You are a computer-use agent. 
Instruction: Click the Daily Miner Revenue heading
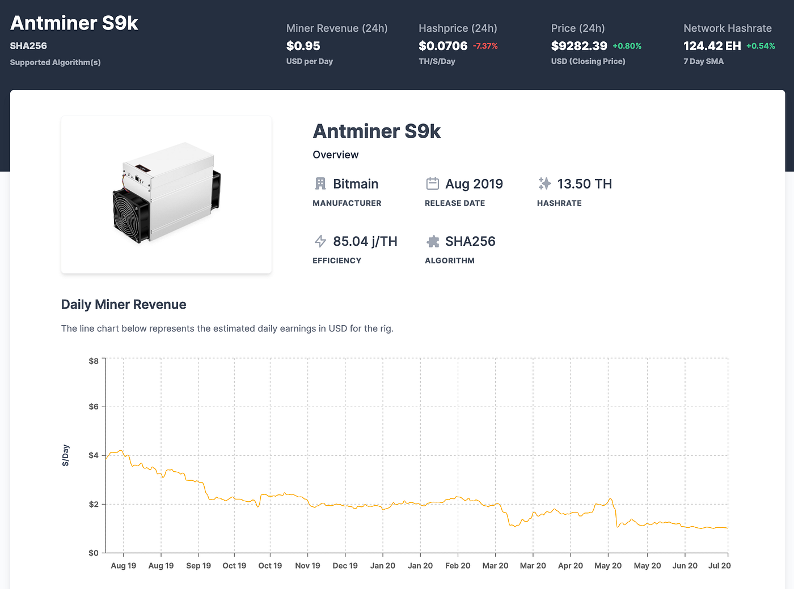click(124, 305)
